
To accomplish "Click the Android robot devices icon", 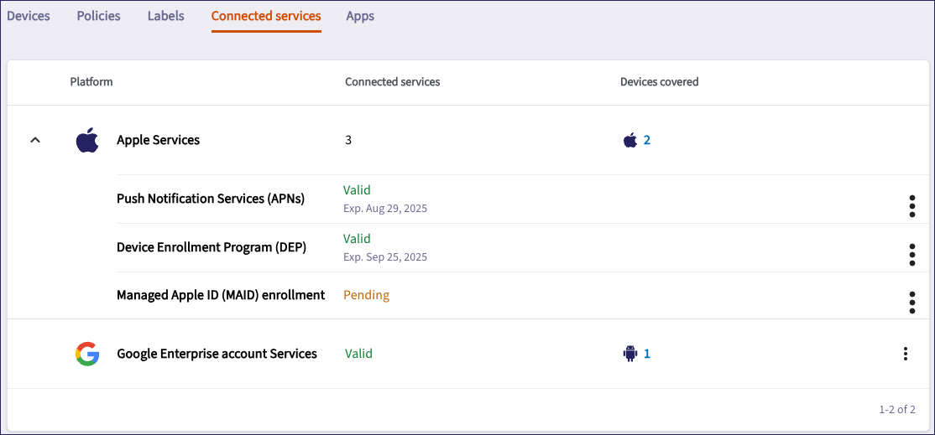I will coord(630,354).
